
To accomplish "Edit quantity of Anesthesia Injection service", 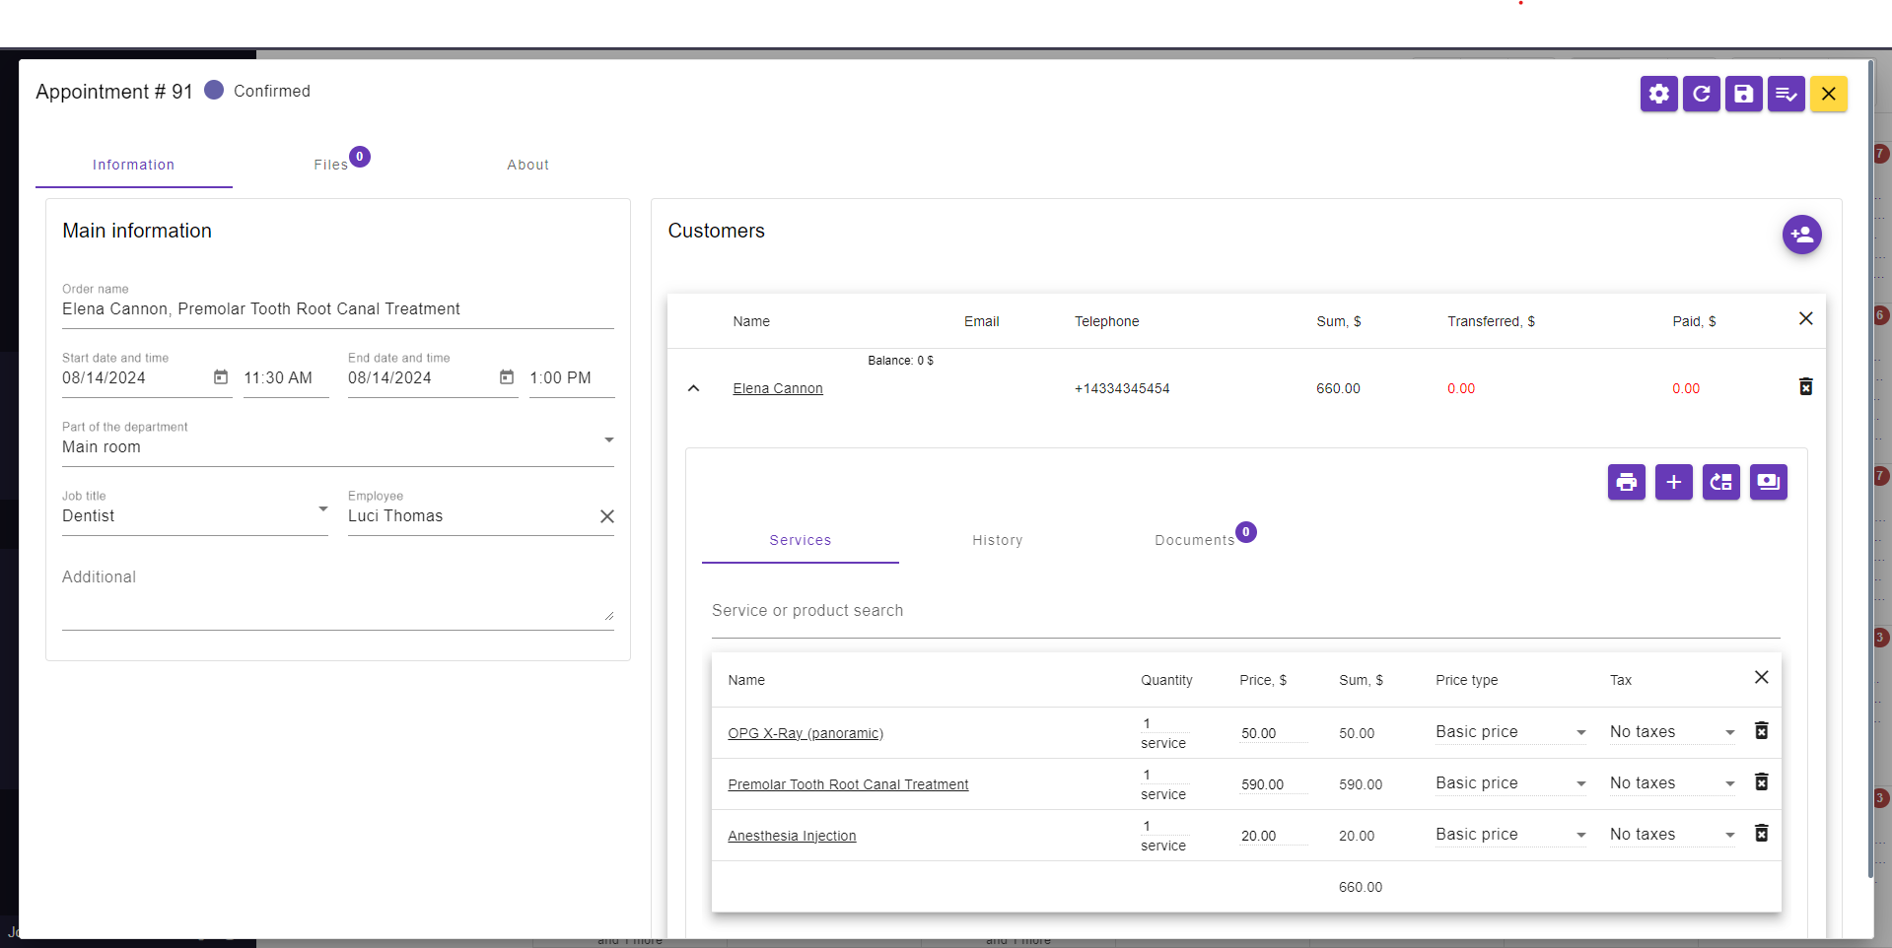I will point(1163,826).
